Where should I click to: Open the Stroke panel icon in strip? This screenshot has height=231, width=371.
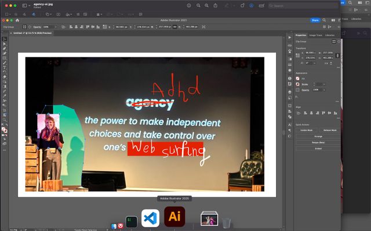coord(290,65)
